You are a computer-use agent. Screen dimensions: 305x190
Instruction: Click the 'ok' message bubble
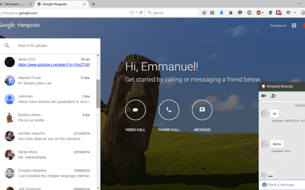[275, 114]
